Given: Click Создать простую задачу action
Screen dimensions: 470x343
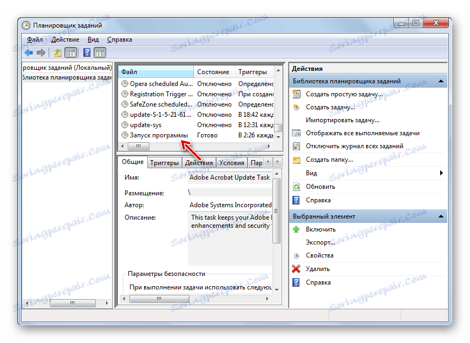Looking at the screenshot, I should click(344, 94).
